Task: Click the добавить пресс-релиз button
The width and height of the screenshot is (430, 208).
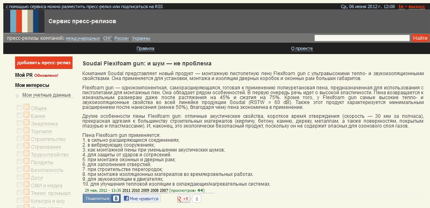Action: [44, 63]
